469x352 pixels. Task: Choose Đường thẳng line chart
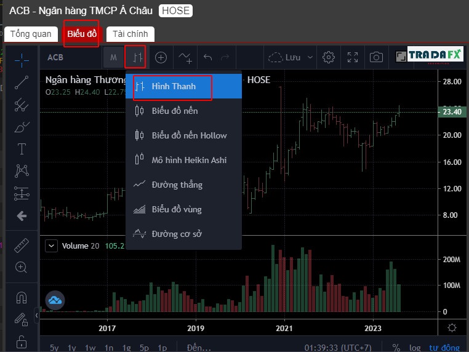click(183, 185)
